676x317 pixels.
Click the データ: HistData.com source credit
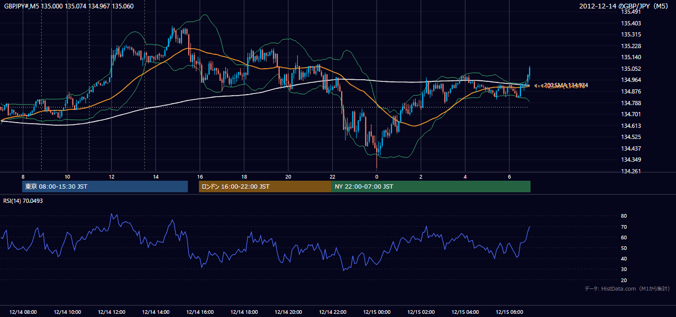coord(627,288)
